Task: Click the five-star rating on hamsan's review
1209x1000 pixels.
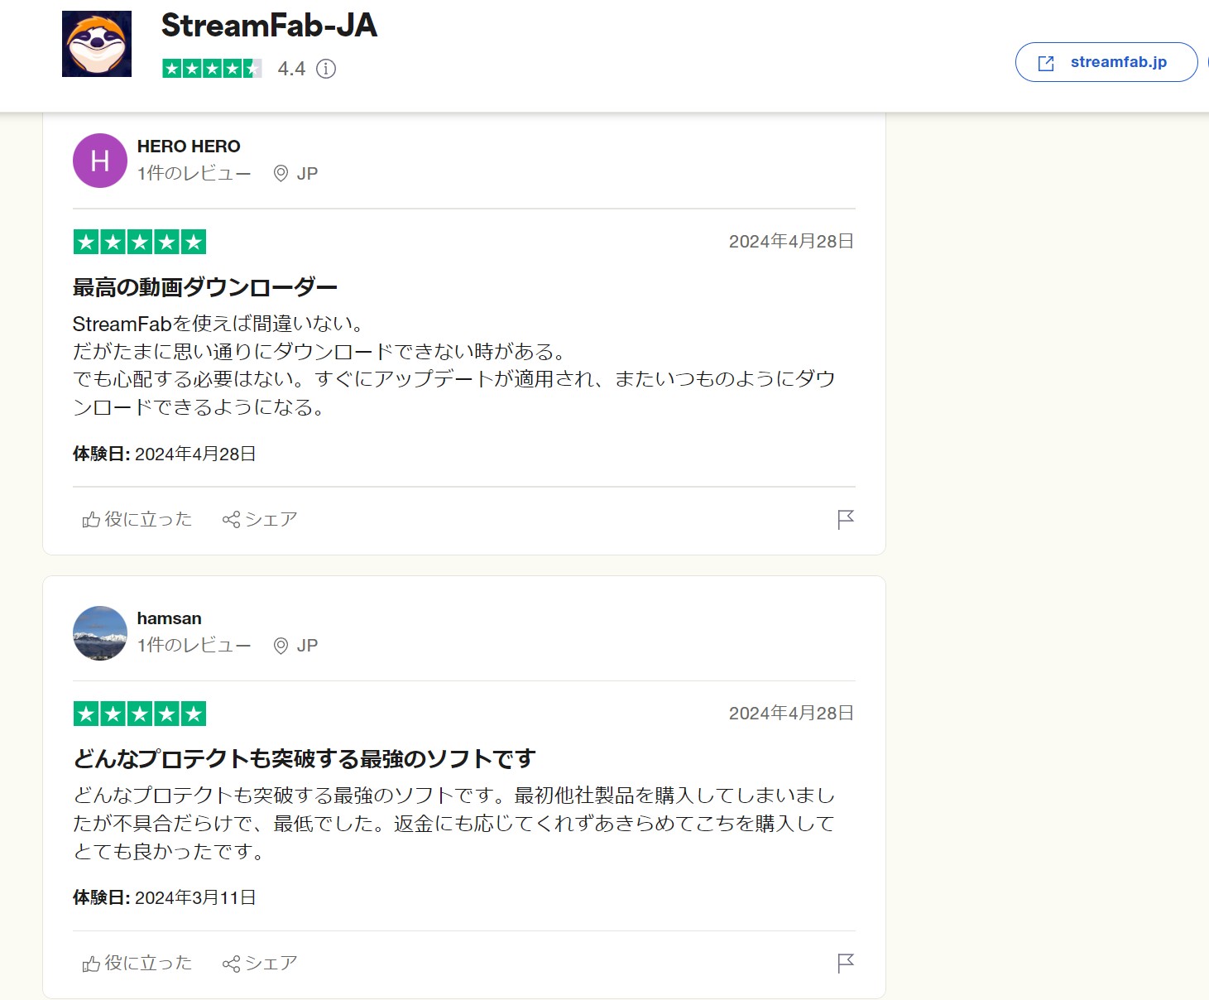Action: point(140,714)
